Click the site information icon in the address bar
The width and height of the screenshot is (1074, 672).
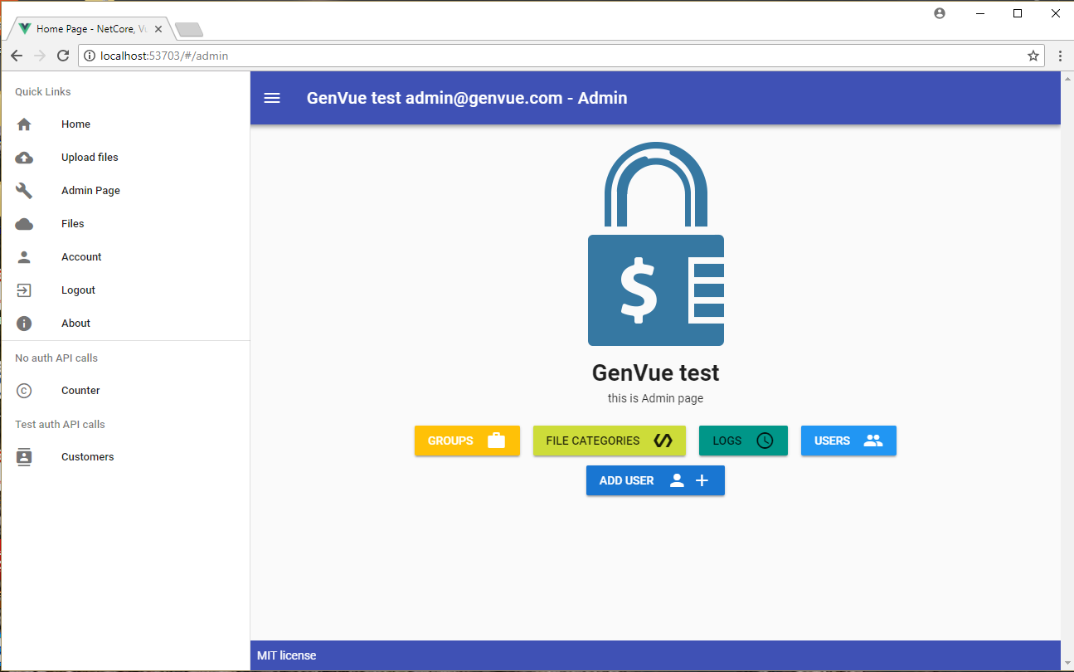(x=90, y=56)
